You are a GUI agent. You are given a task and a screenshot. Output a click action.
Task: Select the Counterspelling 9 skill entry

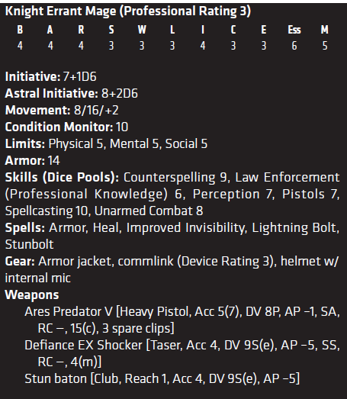[176, 178]
